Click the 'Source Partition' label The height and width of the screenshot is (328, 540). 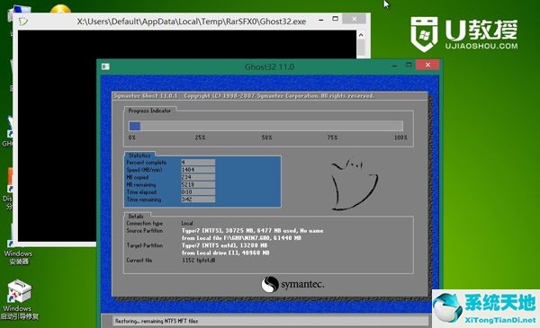[x=144, y=231]
